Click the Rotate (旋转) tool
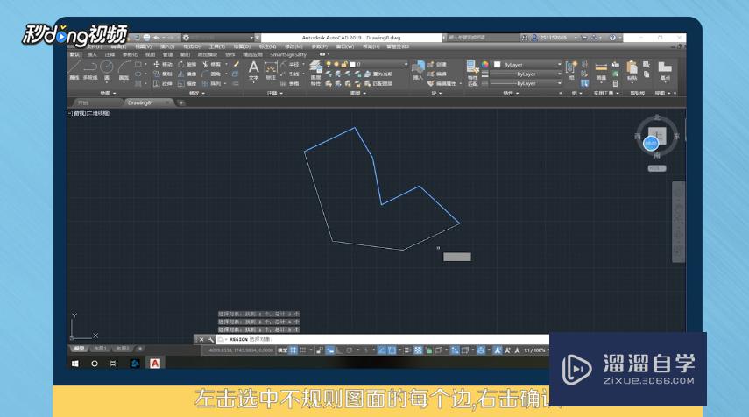This screenshot has width=749, height=417. pyautogui.click(x=187, y=65)
